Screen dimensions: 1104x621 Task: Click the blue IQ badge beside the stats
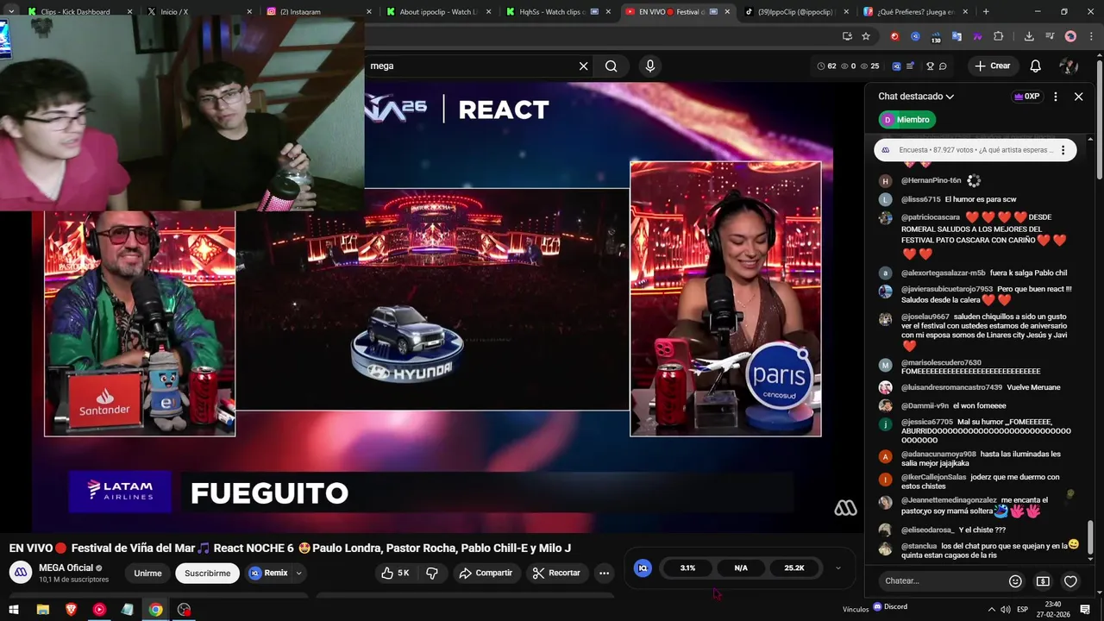coord(643,568)
